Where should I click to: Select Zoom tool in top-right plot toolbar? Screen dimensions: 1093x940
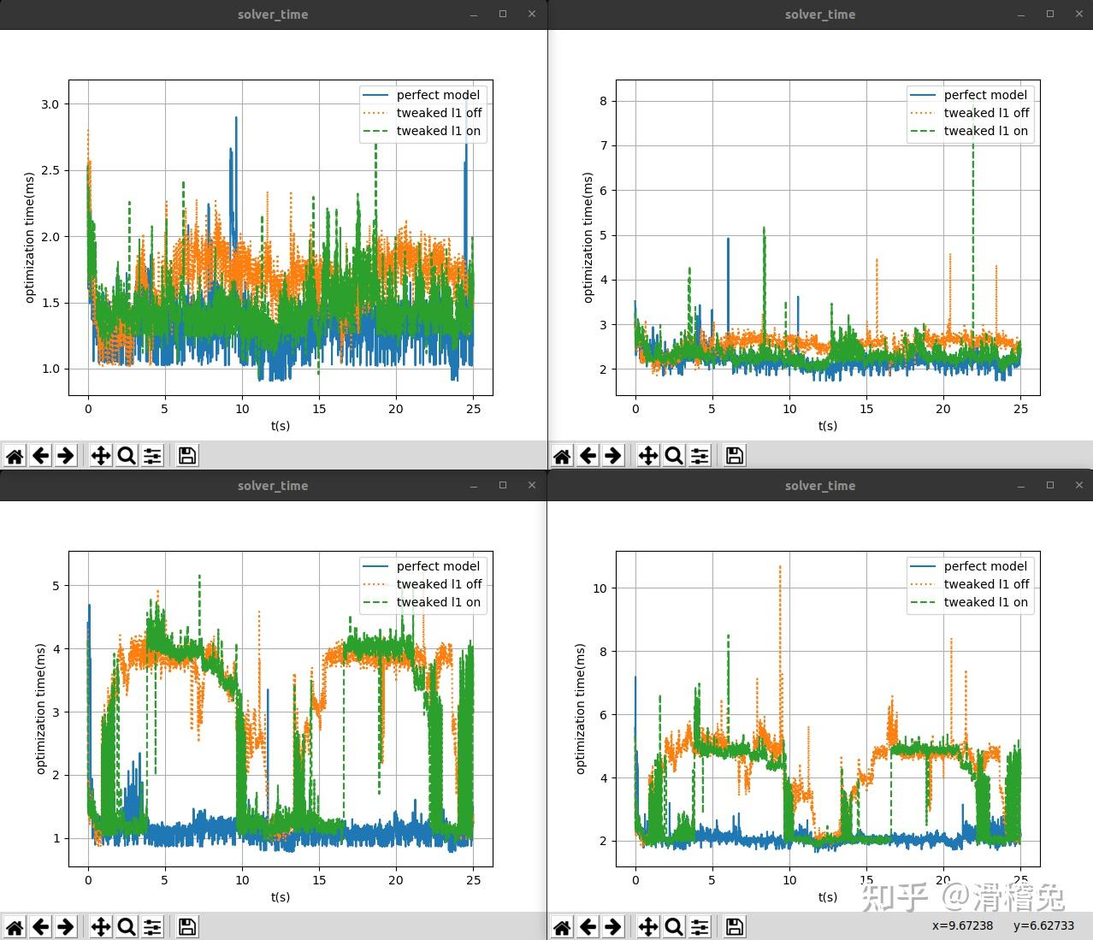pyautogui.click(x=674, y=456)
